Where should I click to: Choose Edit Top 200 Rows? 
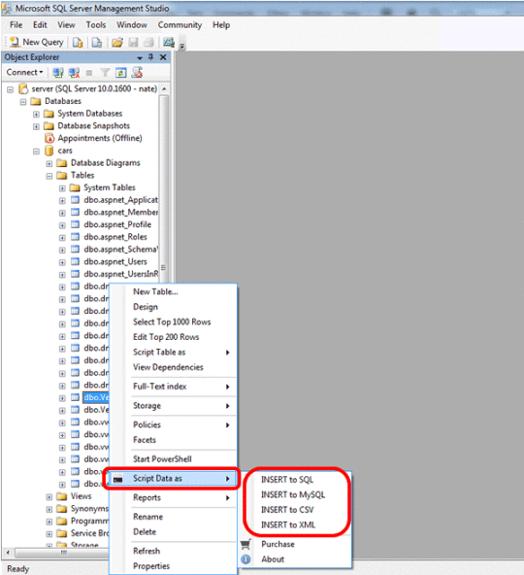point(166,337)
